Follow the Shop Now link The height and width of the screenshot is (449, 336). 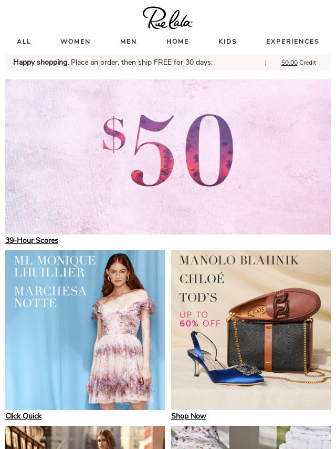pos(188,416)
